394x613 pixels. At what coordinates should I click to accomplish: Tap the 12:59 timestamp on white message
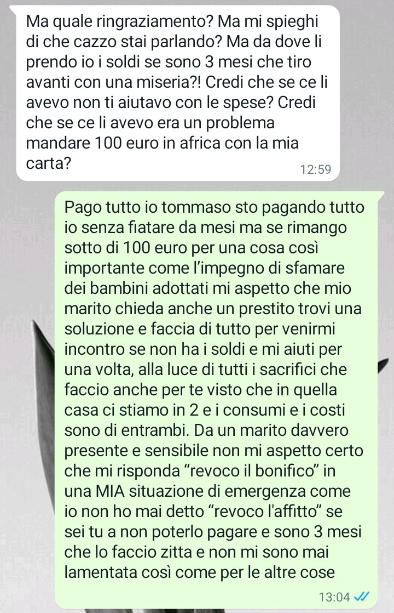(316, 169)
